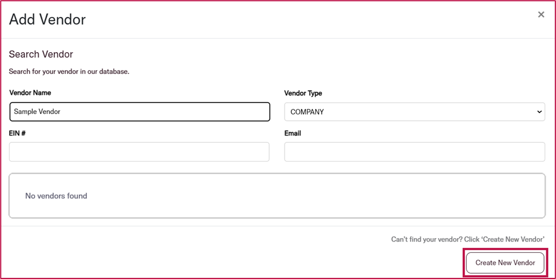Screen dimensions: 556x279
Task: Close the Add Vendor dialog
Action: click(x=541, y=15)
